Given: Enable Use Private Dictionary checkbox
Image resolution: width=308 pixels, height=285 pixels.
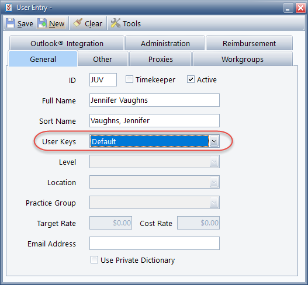Looking at the screenshot, I should tap(94, 260).
